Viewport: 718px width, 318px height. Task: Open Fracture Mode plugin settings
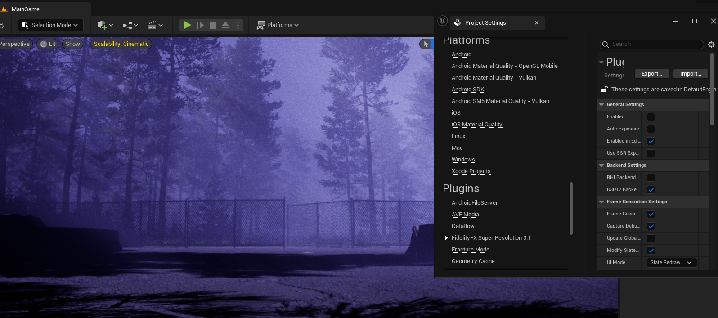point(471,250)
